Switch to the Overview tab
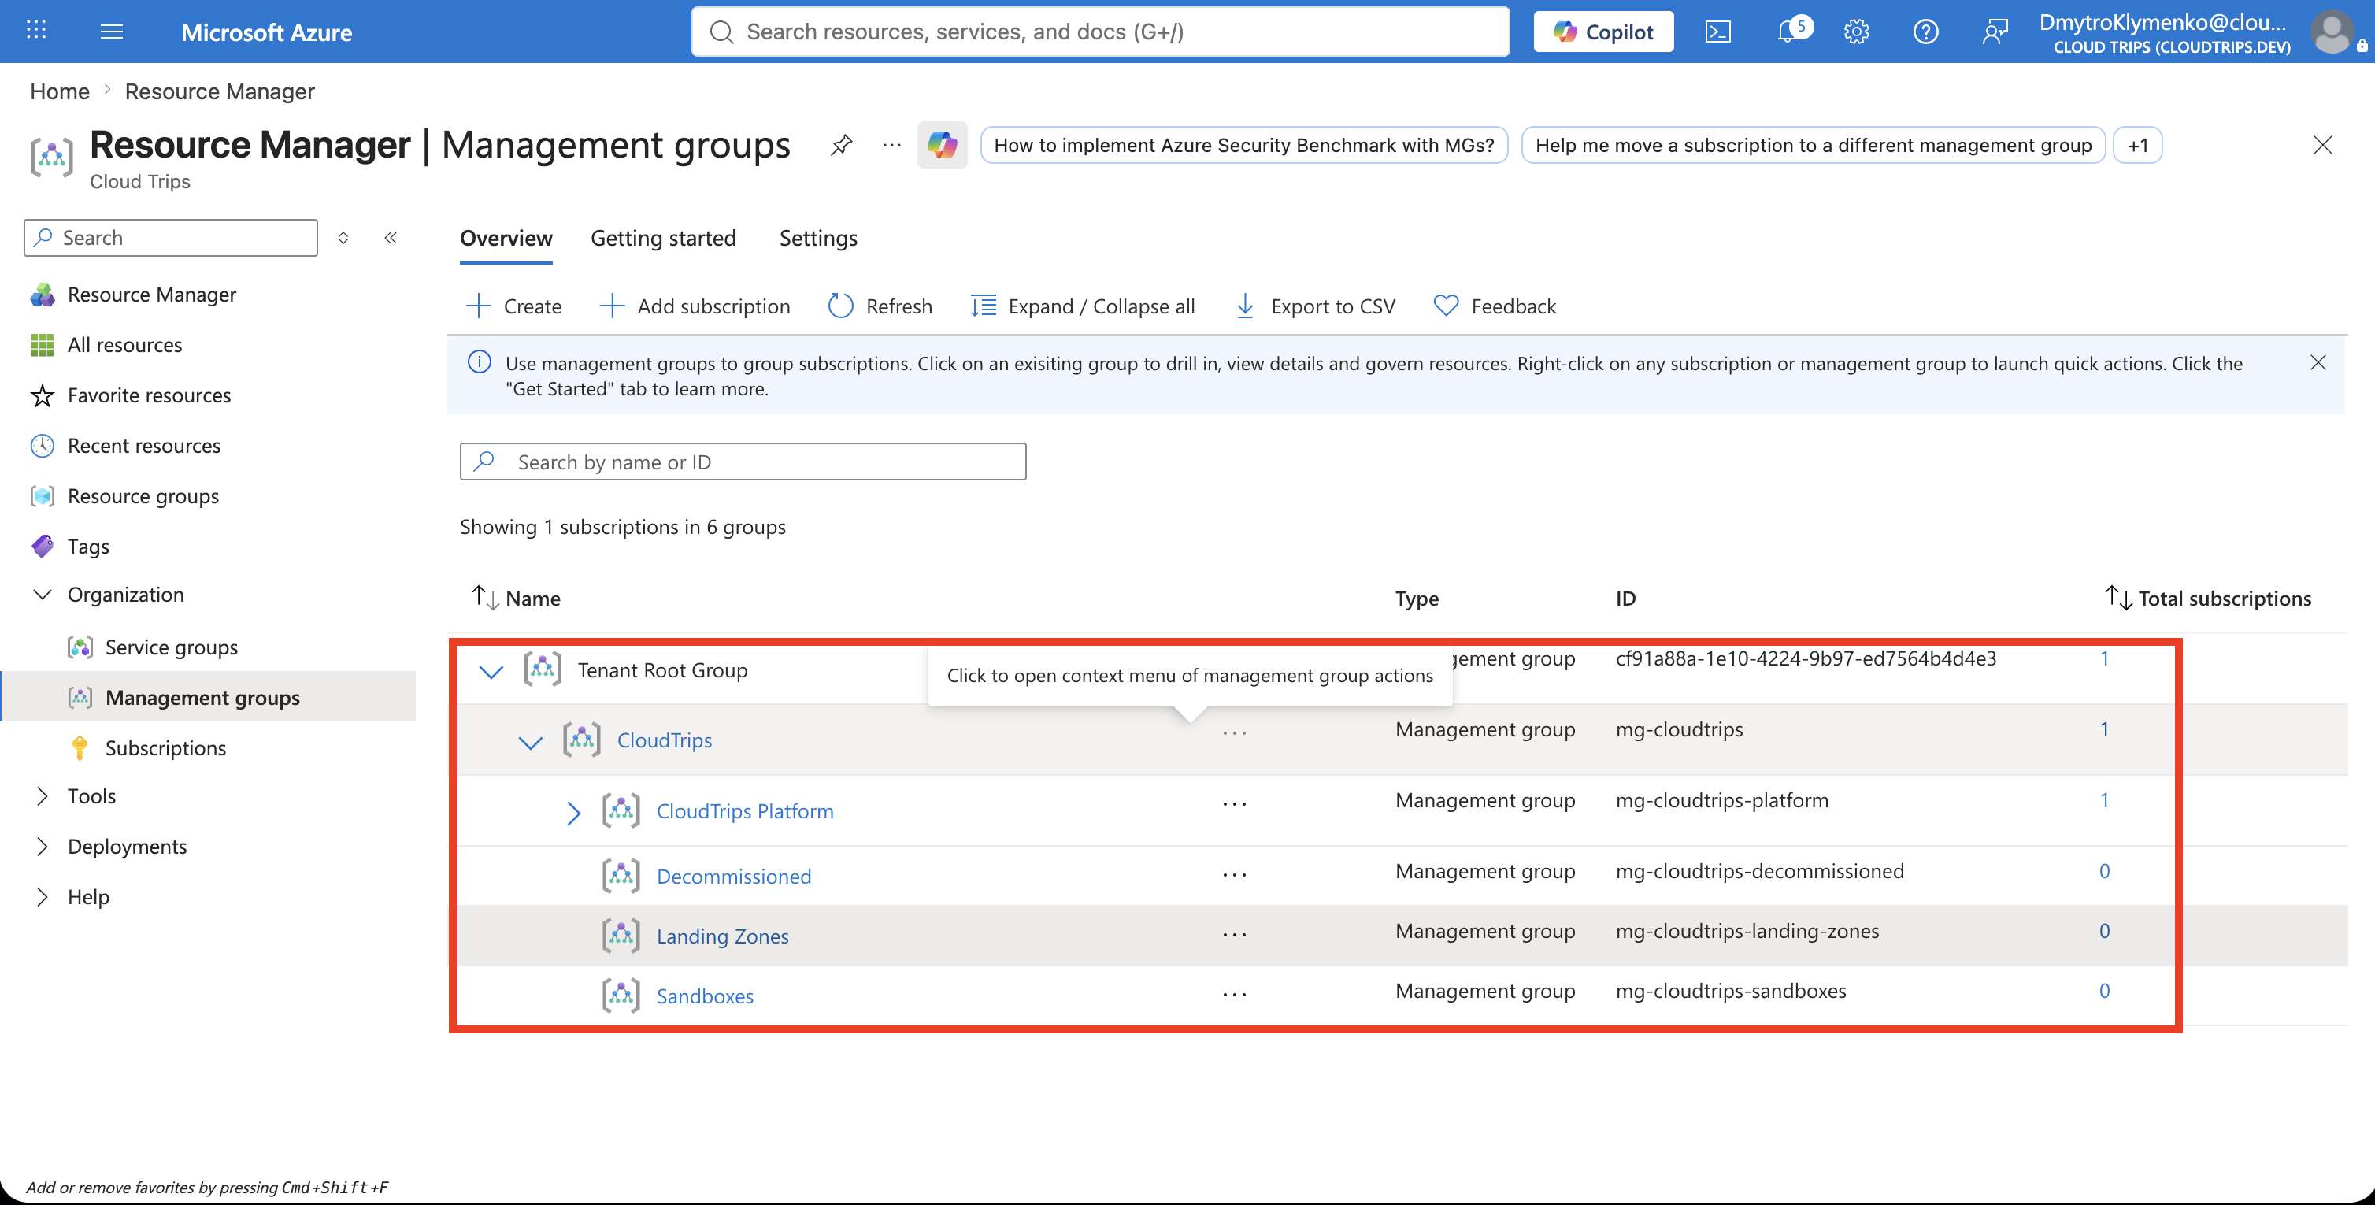Viewport: 2375px width, 1205px height. 506,238
